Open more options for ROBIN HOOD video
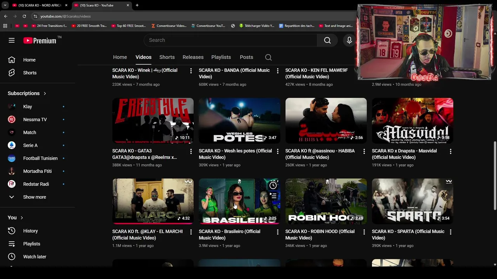The width and height of the screenshot is (497, 279). (x=364, y=232)
